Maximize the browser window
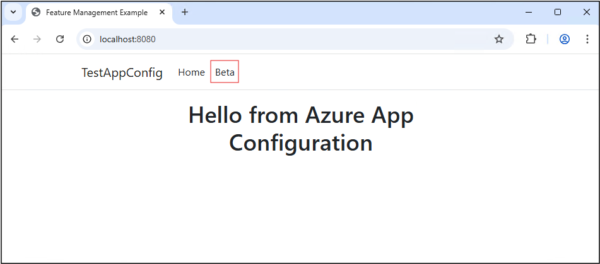600x264 pixels. coord(557,12)
